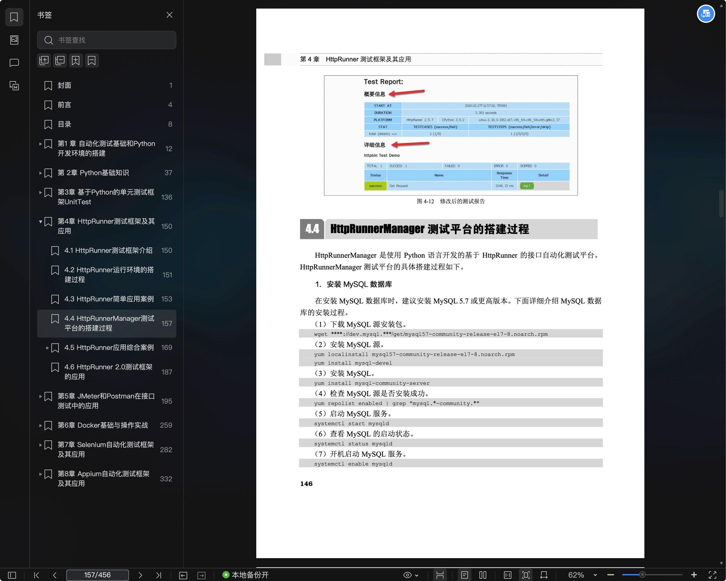Expand 第8章 Appium chapter arrow
726x581 pixels.
pyautogui.click(x=41, y=474)
